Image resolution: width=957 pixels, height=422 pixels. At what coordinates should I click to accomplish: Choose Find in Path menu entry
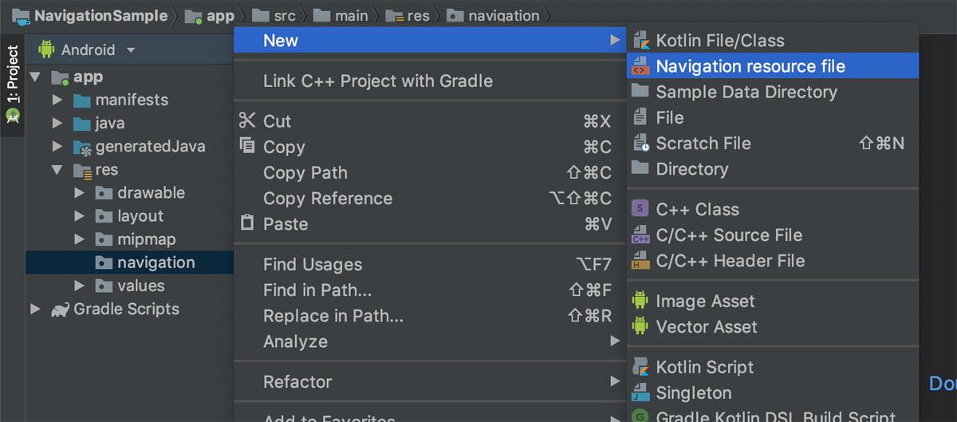pos(430,290)
